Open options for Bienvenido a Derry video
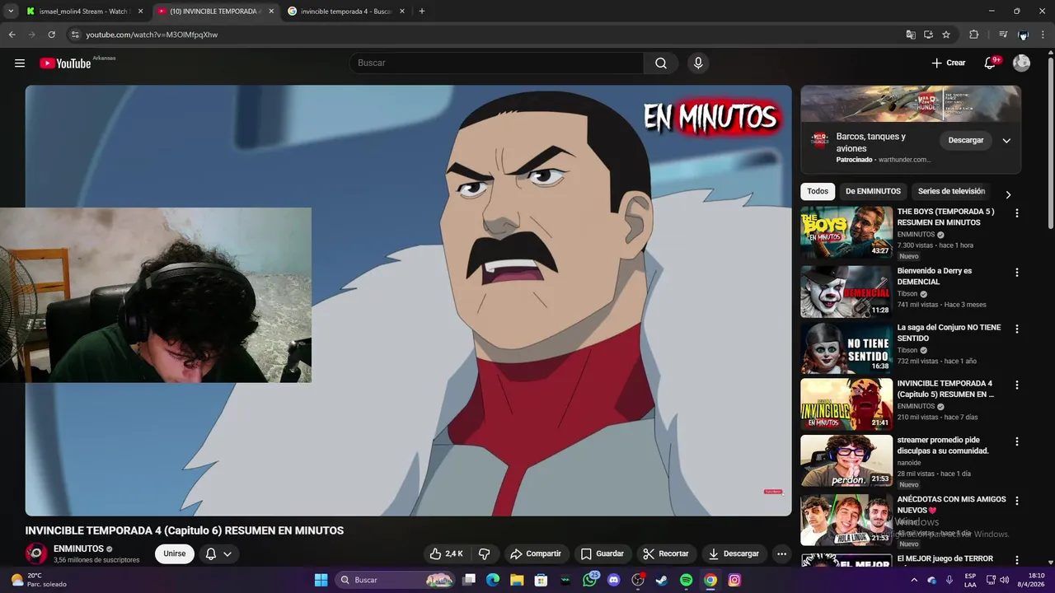This screenshot has width=1055, height=593. pos(1016,273)
